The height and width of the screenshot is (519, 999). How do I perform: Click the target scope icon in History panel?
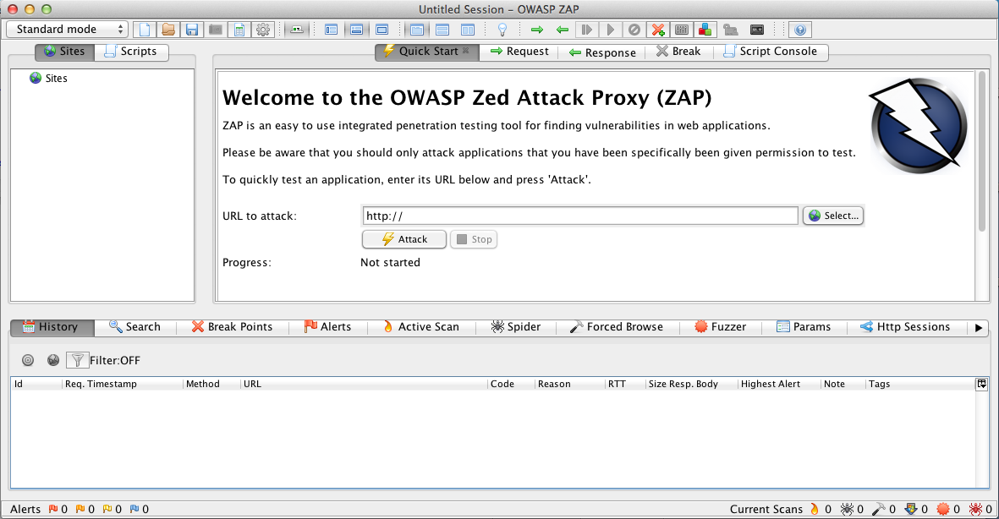click(28, 360)
